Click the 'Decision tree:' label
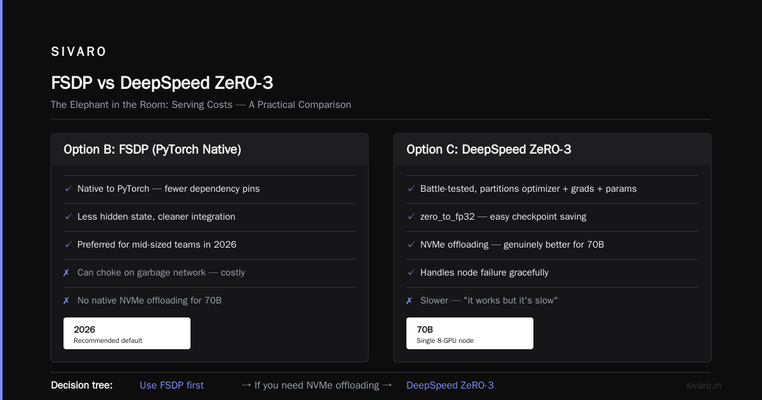 coord(82,385)
